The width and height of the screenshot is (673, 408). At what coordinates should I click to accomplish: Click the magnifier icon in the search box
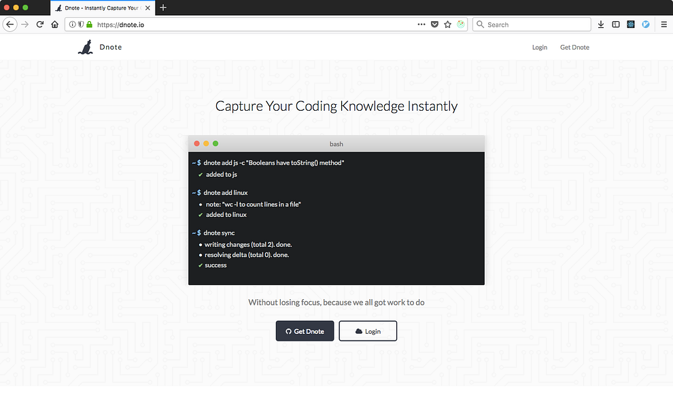coord(481,24)
